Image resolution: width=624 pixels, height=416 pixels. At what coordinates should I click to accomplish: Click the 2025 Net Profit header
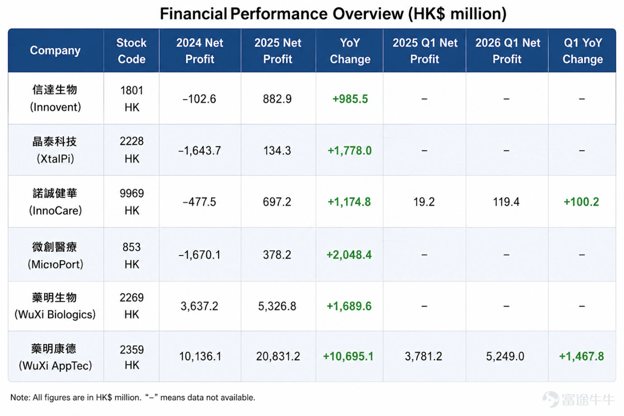pyautogui.click(x=278, y=51)
